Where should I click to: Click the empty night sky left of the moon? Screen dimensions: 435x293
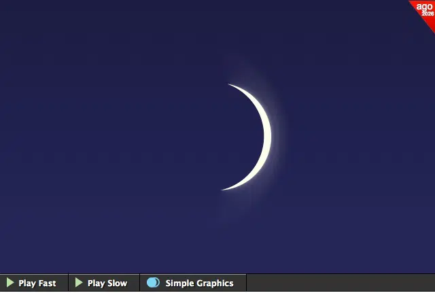click(x=102, y=136)
